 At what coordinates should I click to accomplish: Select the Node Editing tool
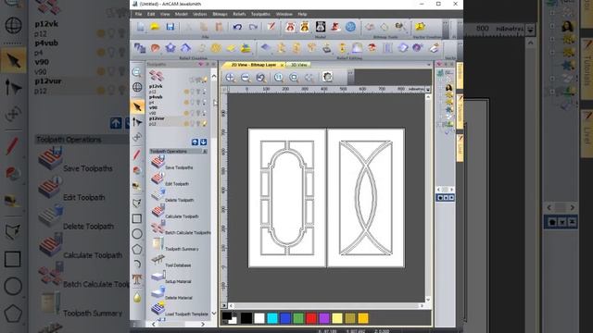tap(137, 122)
